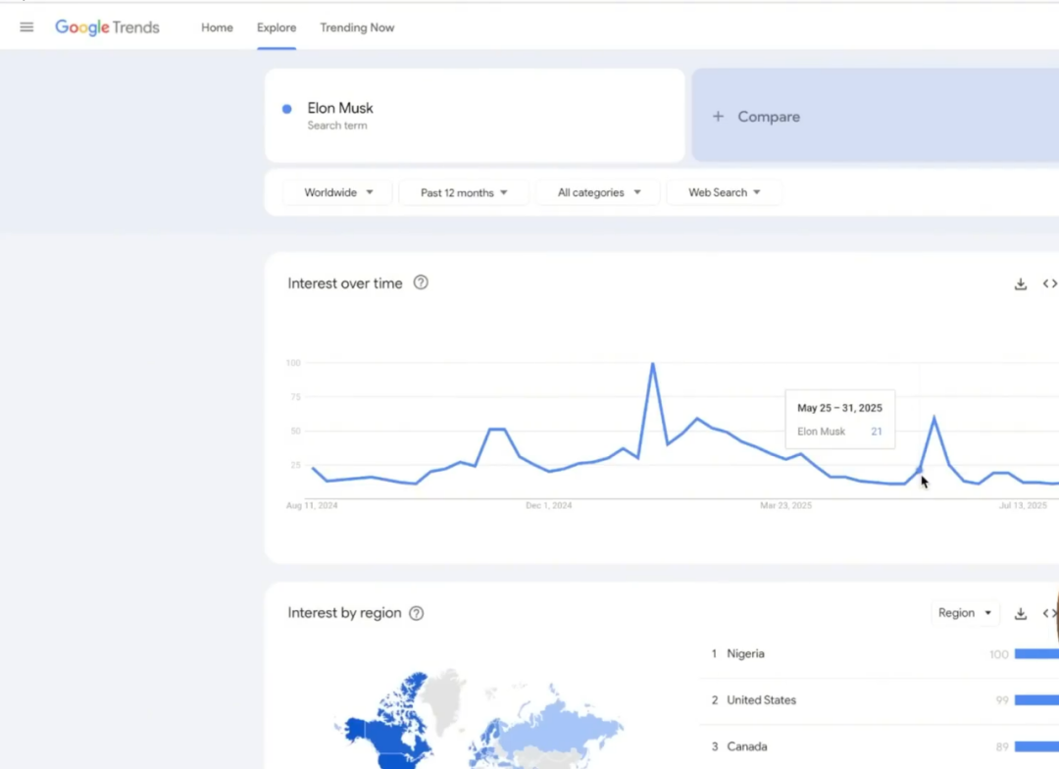Open Interest by region help icon
The width and height of the screenshot is (1059, 769).
(x=416, y=613)
